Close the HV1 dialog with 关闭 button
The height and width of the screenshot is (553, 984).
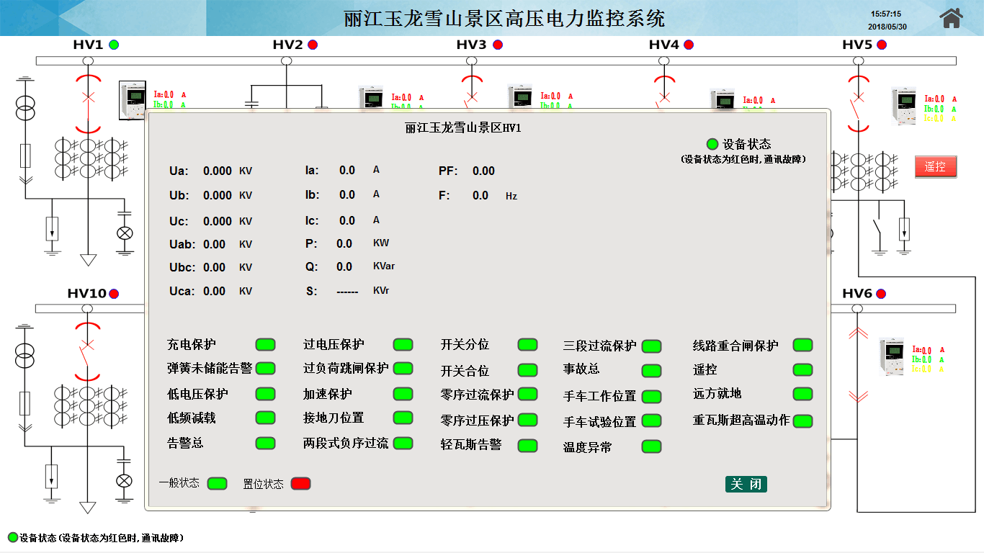point(746,484)
